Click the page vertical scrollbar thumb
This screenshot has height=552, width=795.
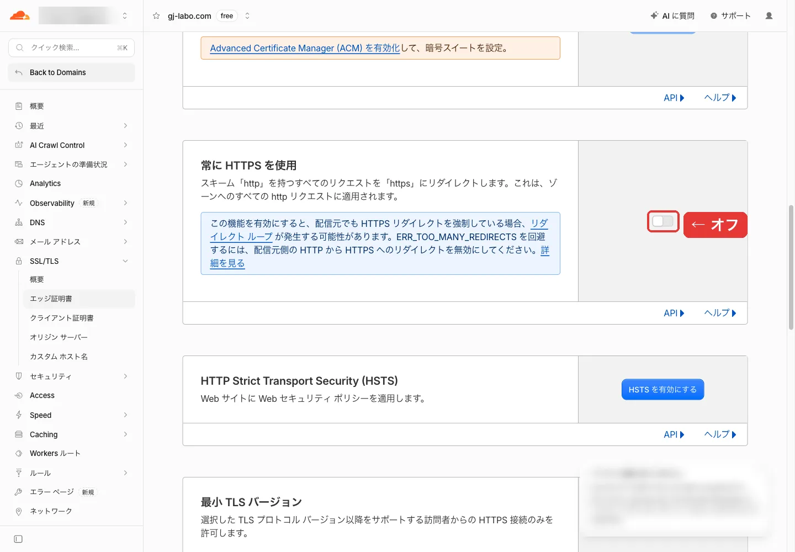pyautogui.click(x=791, y=267)
